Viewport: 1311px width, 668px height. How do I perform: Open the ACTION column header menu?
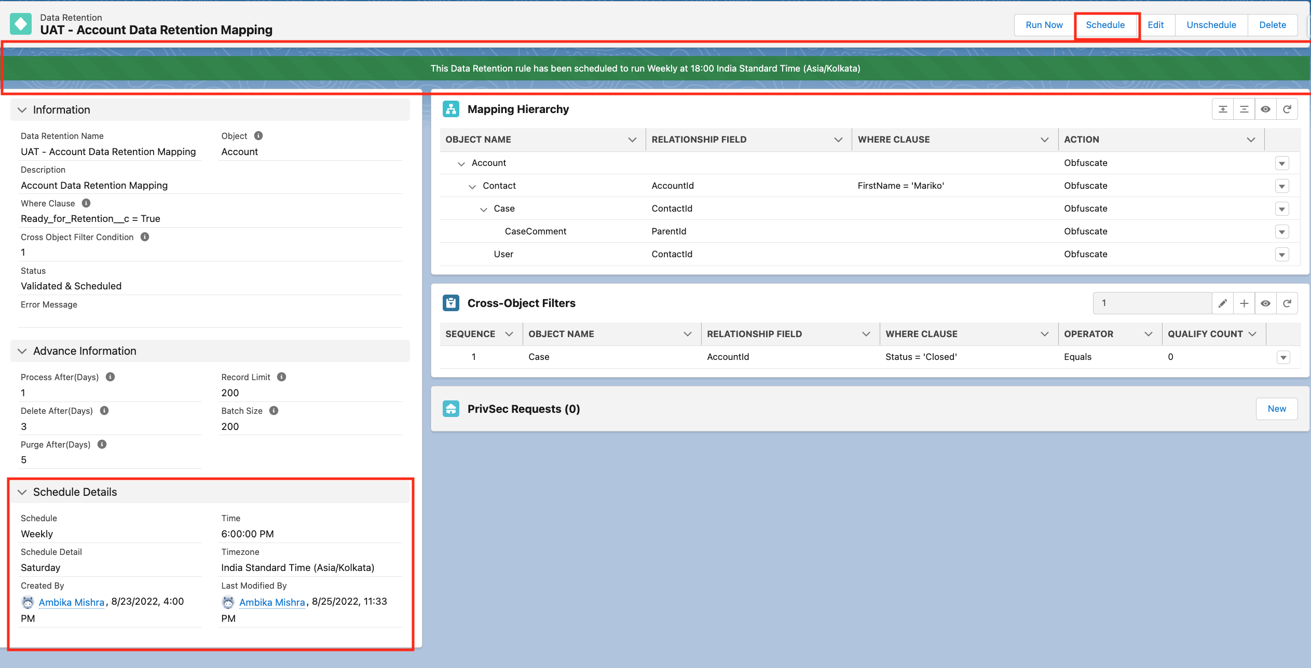(x=1251, y=140)
